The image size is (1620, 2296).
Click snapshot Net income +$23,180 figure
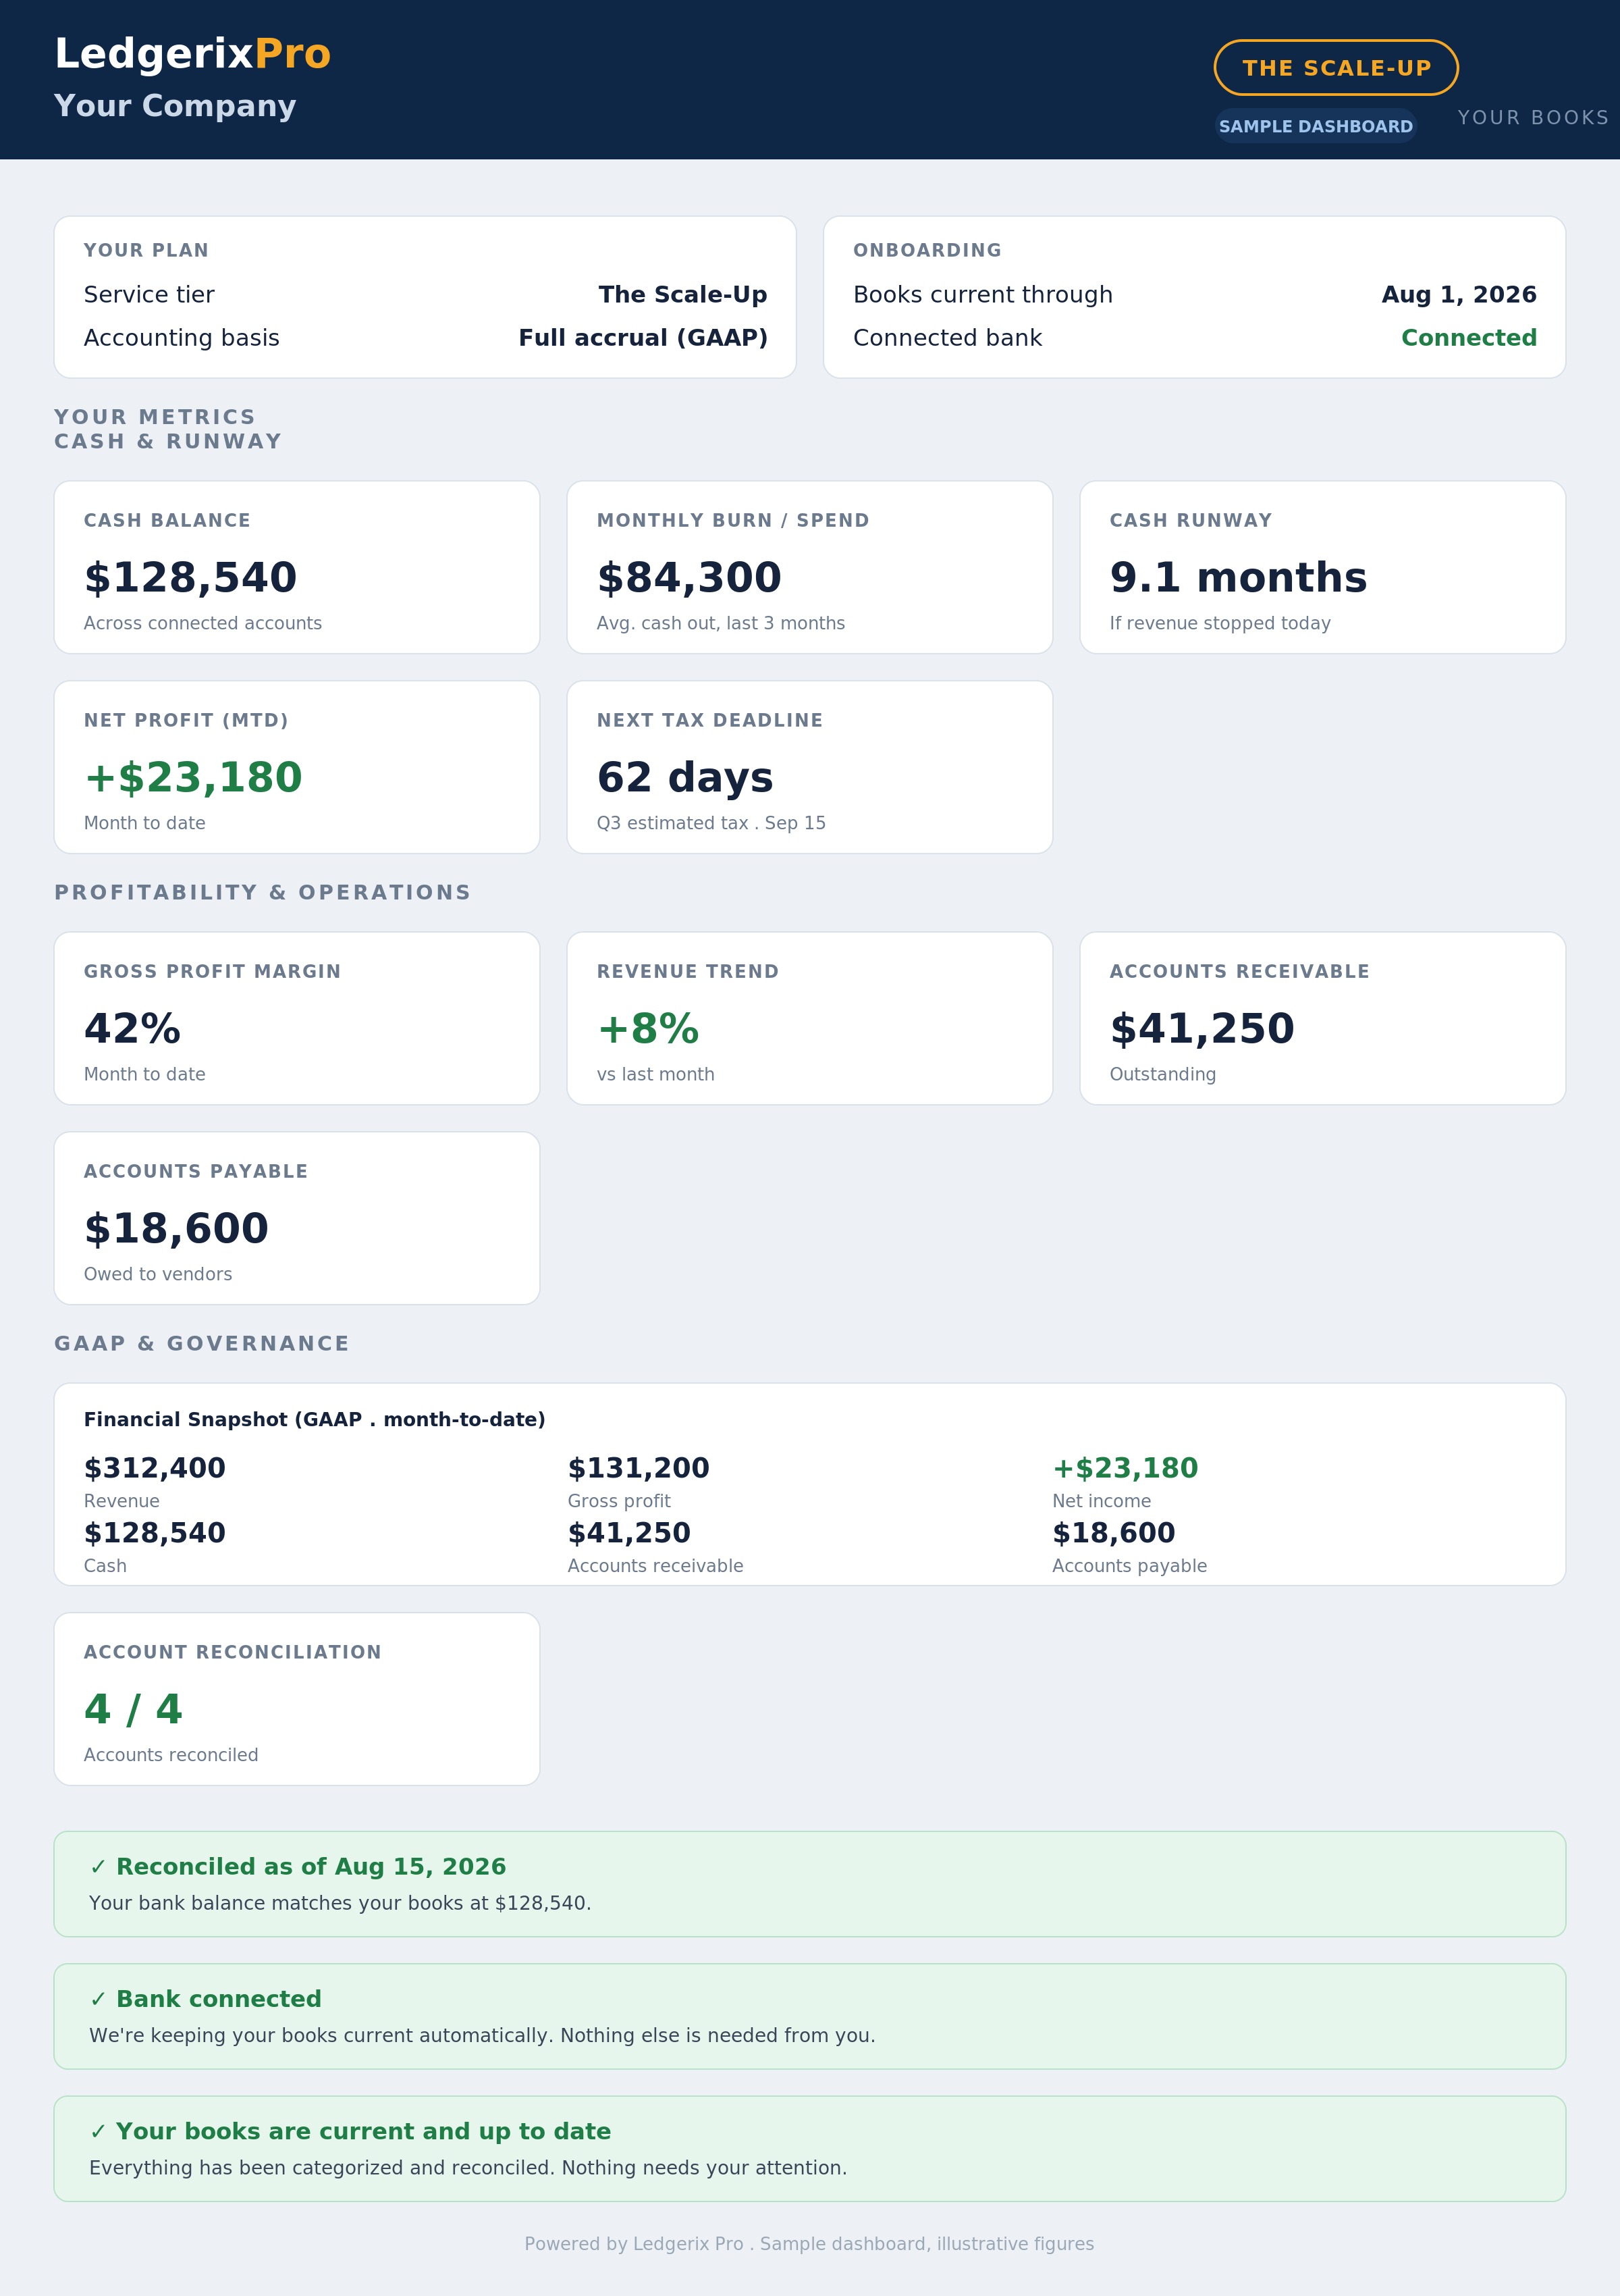pyautogui.click(x=1125, y=1468)
